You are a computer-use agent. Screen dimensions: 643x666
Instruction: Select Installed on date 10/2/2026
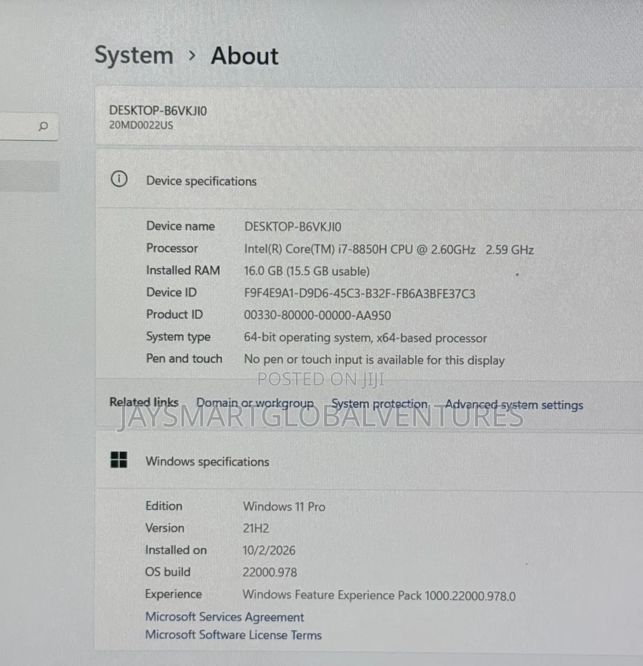[269, 550]
